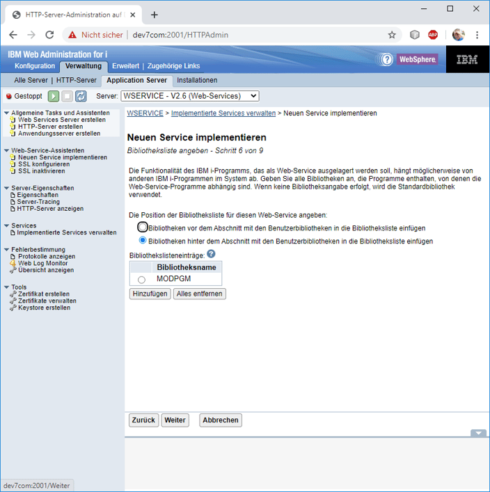
Task: Open the Chrome profile avatar
Action: tap(459, 35)
